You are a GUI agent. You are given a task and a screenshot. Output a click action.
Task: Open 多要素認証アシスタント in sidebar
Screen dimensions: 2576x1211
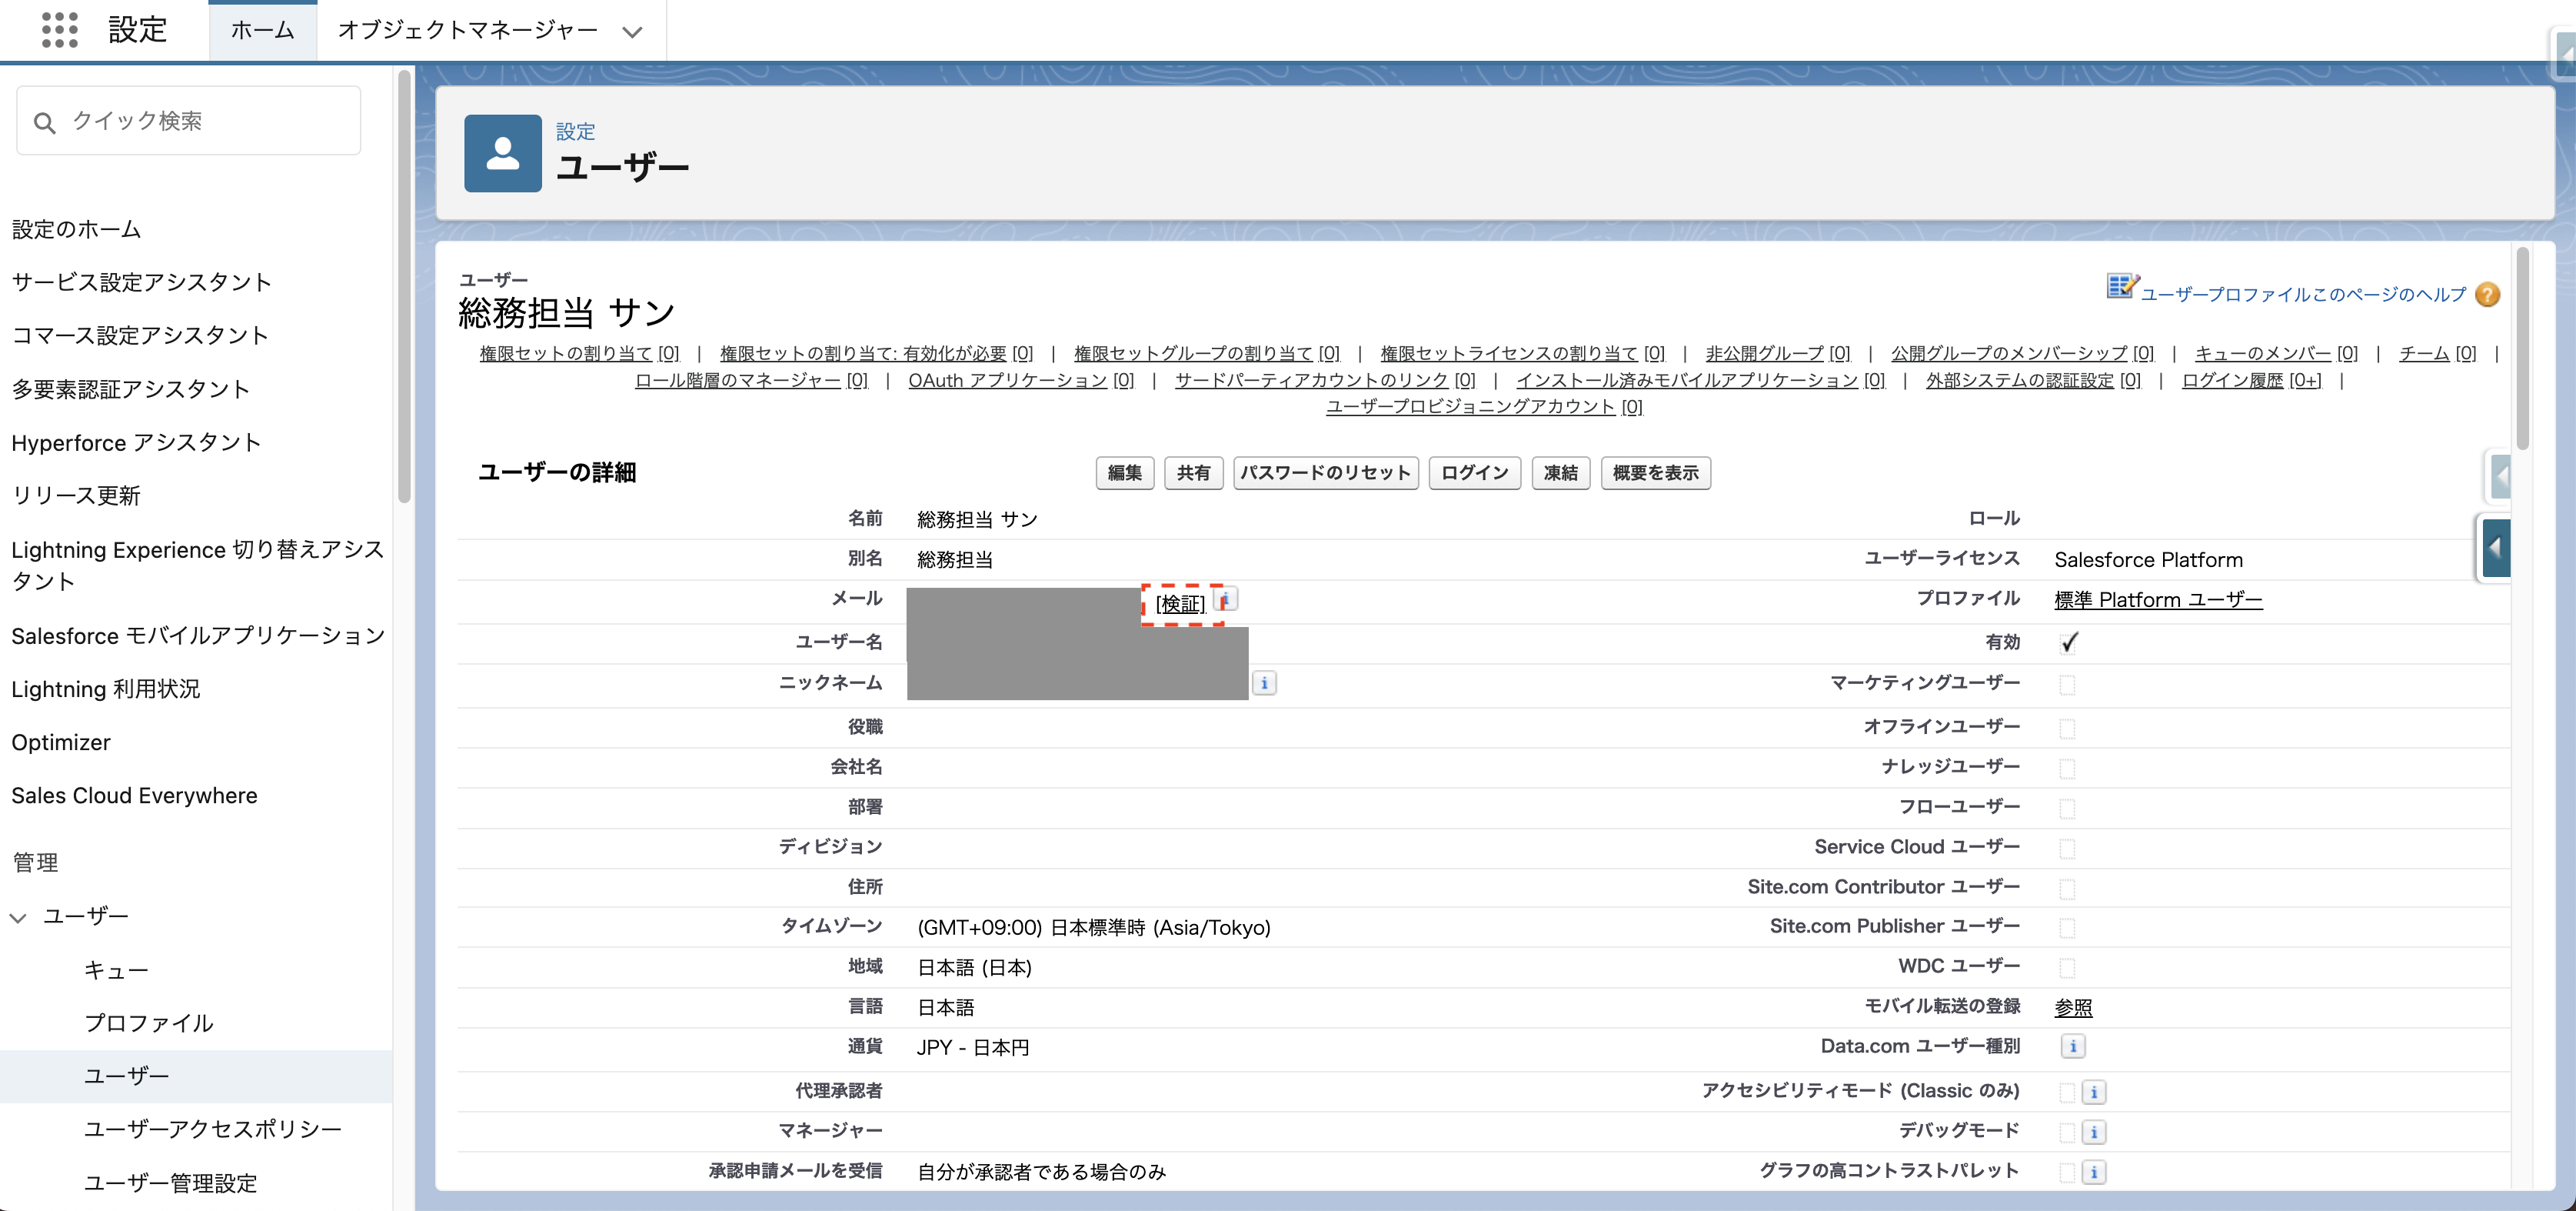130,389
